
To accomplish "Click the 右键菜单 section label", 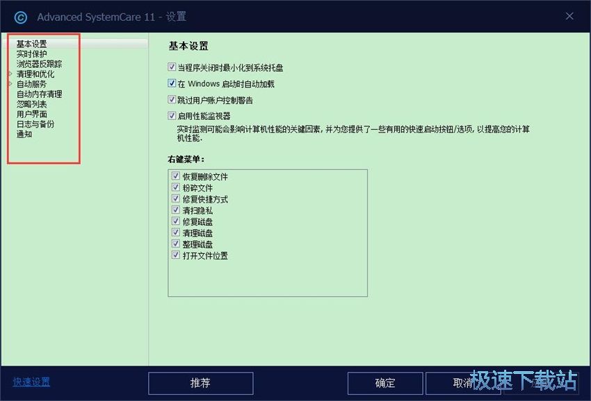I will point(186,159).
